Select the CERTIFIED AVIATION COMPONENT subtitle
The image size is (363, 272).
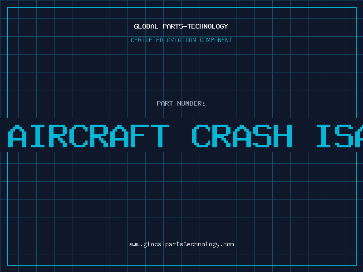pyautogui.click(x=181, y=40)
